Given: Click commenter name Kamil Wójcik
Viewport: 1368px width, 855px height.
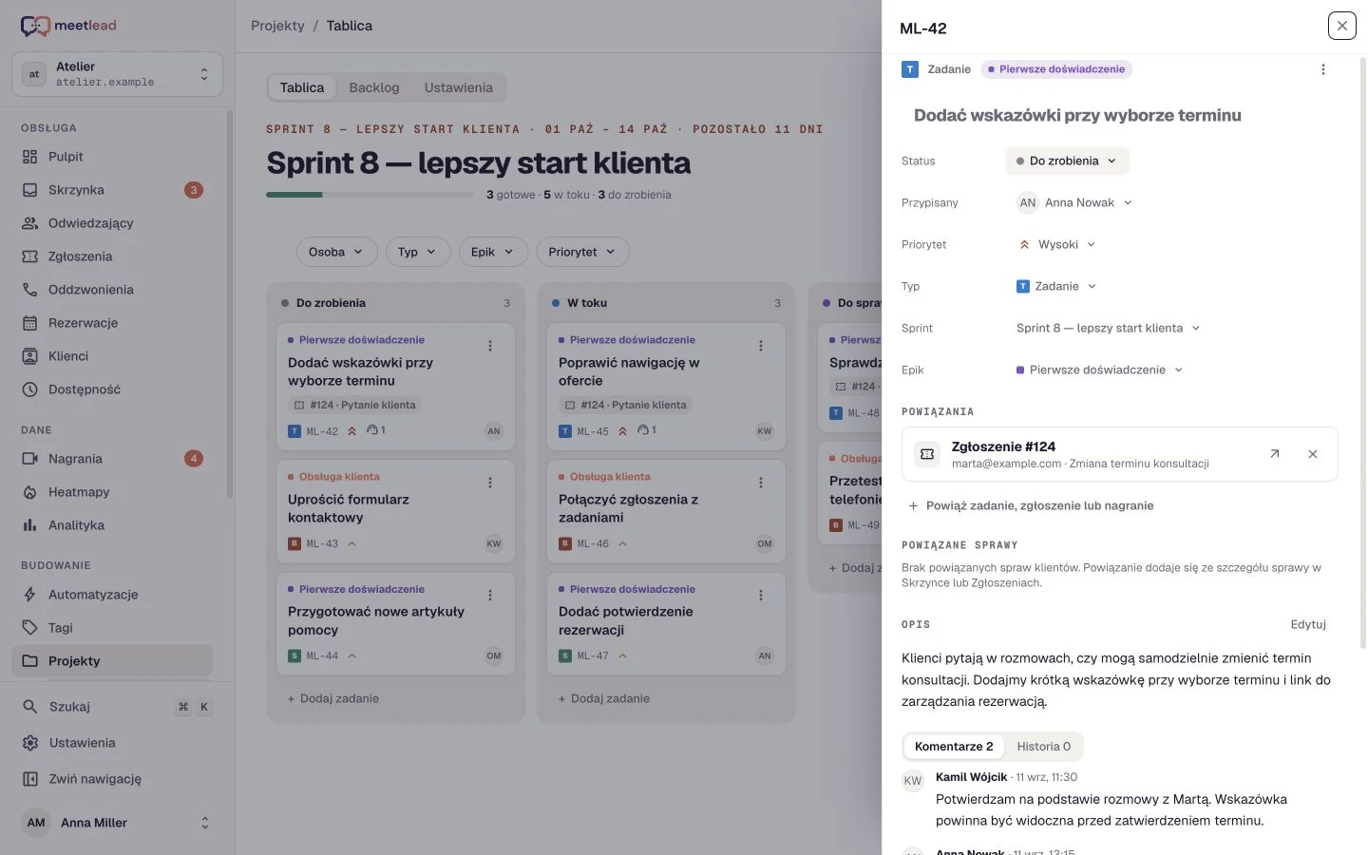Looking at the screenshot, I should 971,777.
